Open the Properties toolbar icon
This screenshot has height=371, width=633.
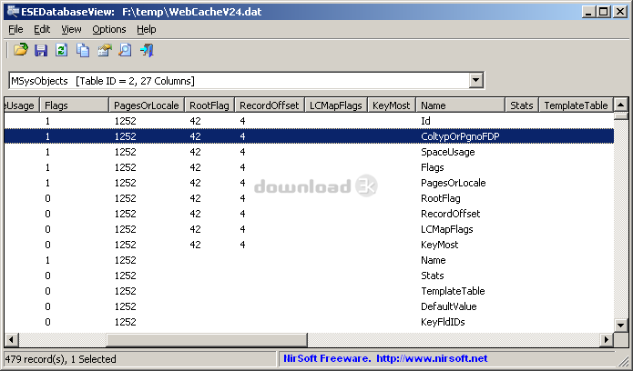click(104, 50)
